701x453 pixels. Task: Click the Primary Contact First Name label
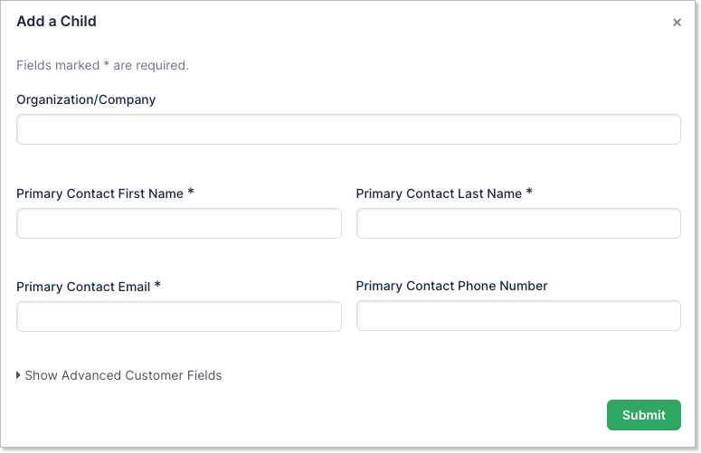coord(99,193)
